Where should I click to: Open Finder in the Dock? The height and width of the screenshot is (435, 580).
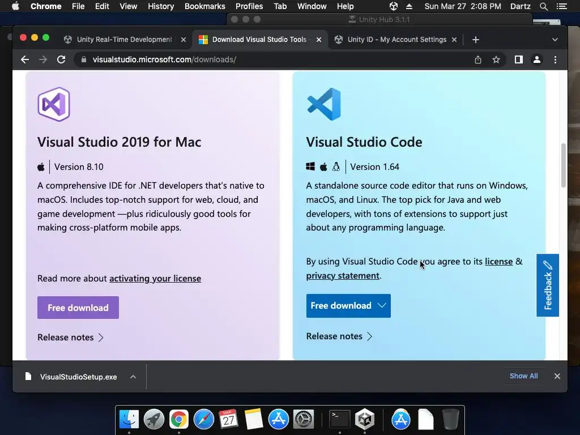[x=129, y=420]
